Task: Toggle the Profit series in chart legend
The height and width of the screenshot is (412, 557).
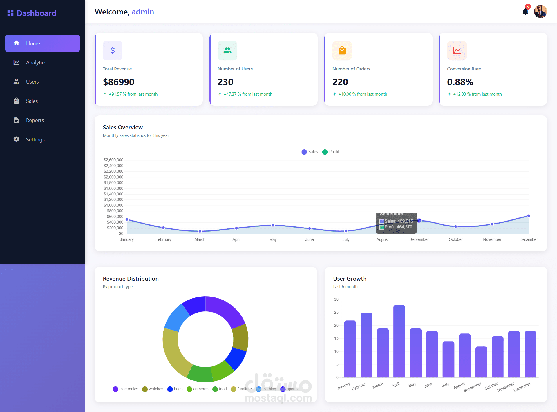Action: (x=331, y=152)
